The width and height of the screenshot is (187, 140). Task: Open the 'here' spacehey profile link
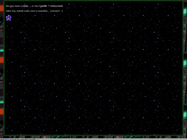[x=7, y=139]
